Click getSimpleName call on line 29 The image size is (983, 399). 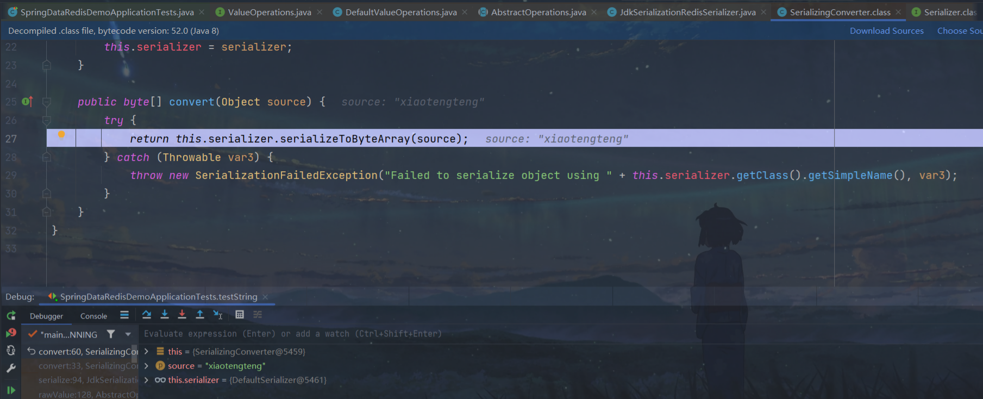click(x=850, y=175)
